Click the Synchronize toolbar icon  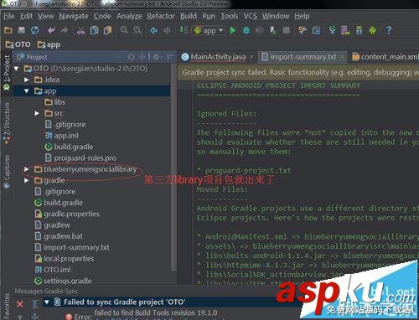click(35, 30)
